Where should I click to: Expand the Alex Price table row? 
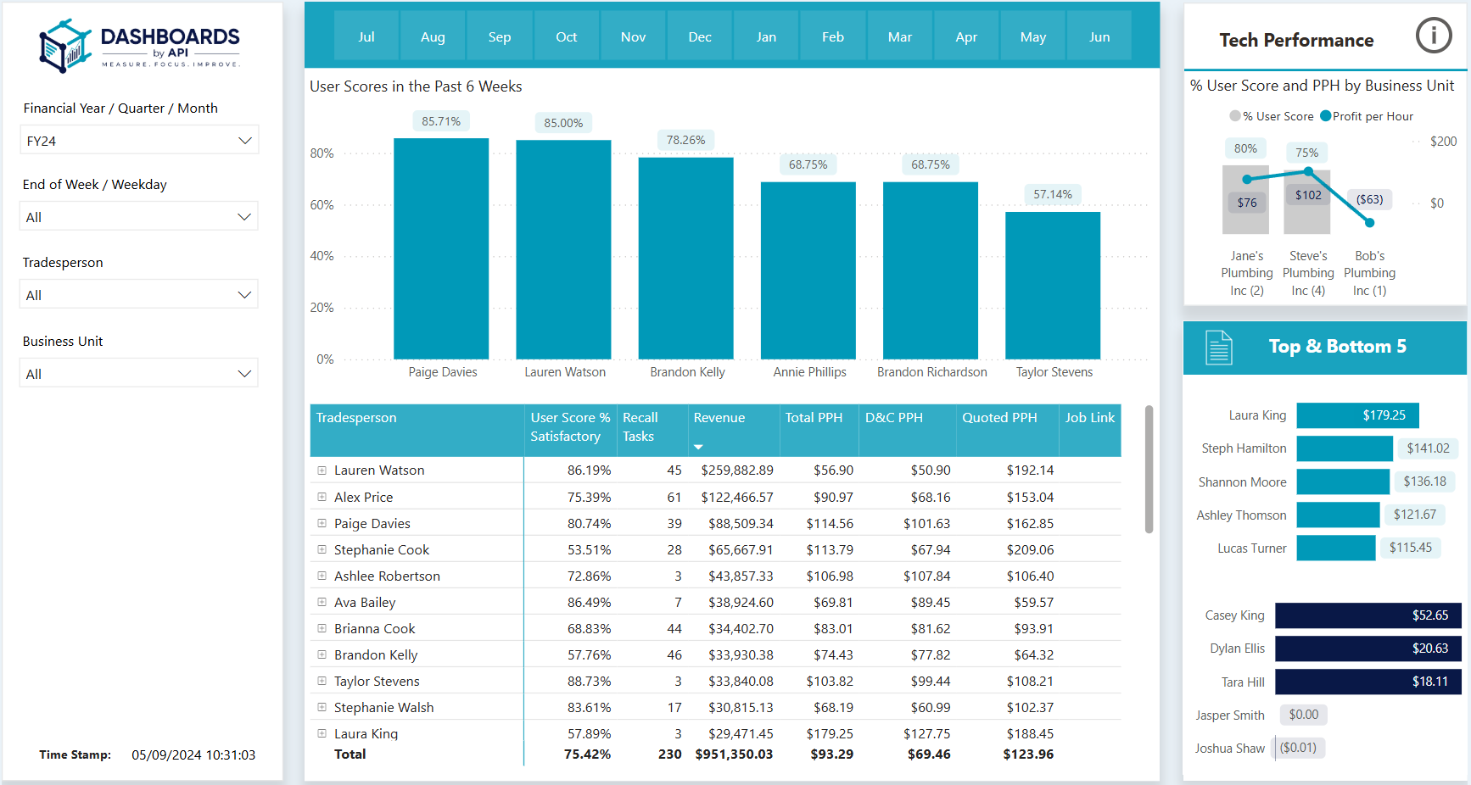[322, 498]
